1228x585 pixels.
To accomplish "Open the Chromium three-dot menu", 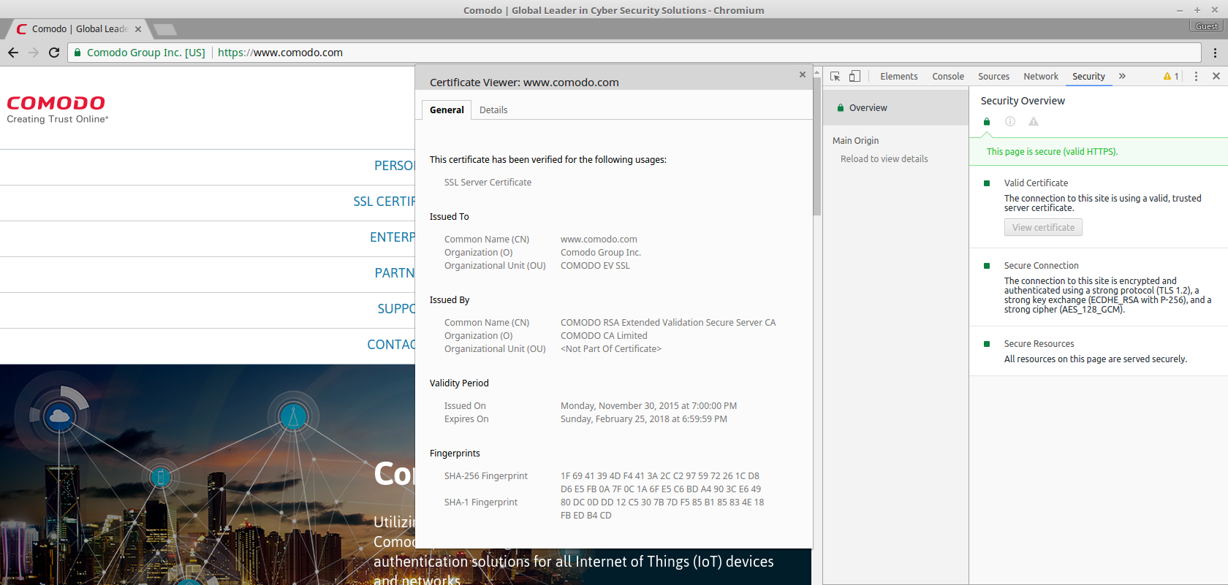I will [x=1215, y=53].
